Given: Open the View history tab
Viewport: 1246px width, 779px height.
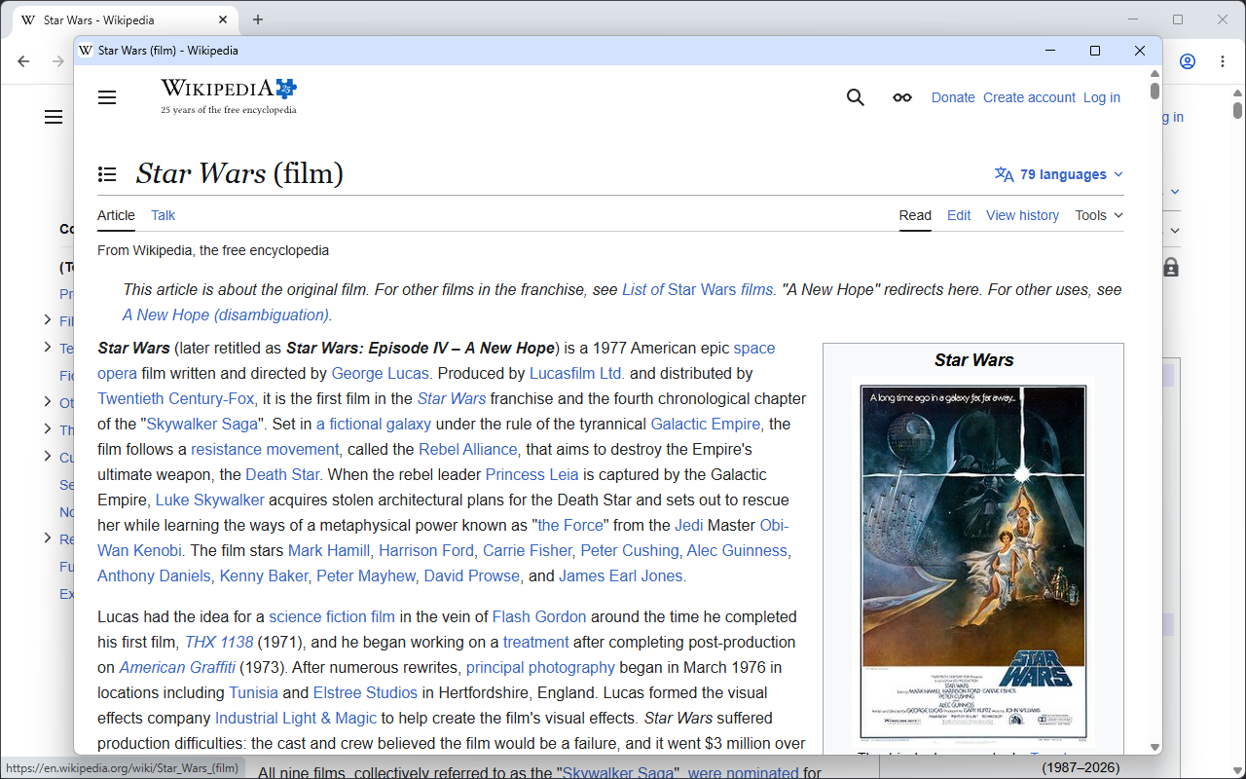Looking at the screenshot, I should tap(1022, 215).
